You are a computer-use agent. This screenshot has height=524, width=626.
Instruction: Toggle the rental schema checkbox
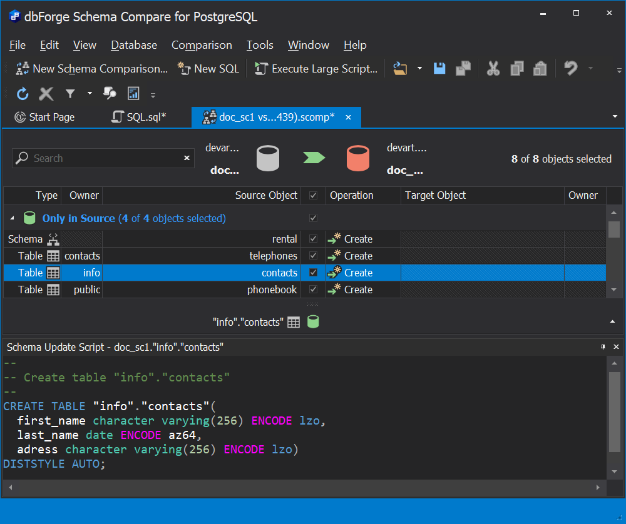click(x=314, y=238)
